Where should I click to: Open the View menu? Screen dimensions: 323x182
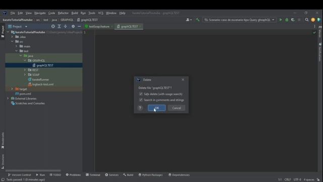[28, 13]
